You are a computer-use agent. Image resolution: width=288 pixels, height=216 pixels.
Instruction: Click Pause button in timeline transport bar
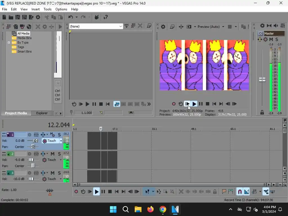pyautogui.click(x=103, y=192)
